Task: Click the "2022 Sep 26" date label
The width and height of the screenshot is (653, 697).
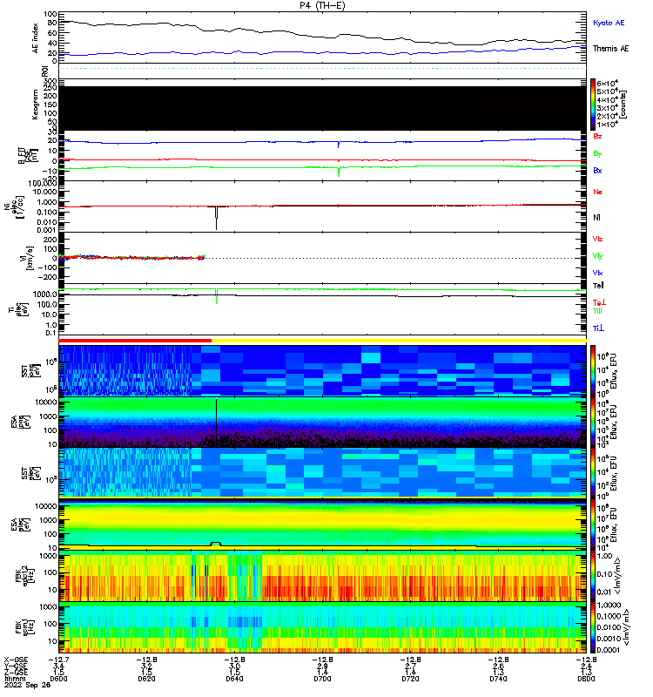Action: (x=28, y=685)
